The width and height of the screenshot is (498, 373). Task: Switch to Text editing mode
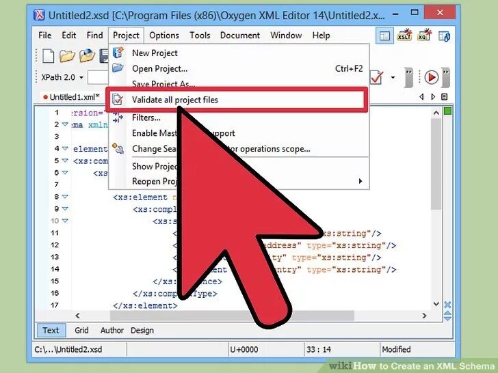tap(51, 330)
